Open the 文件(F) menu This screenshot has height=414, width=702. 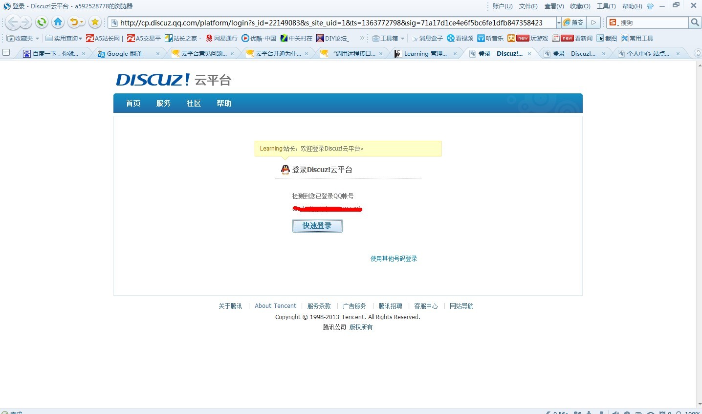[x=528, y=6]
